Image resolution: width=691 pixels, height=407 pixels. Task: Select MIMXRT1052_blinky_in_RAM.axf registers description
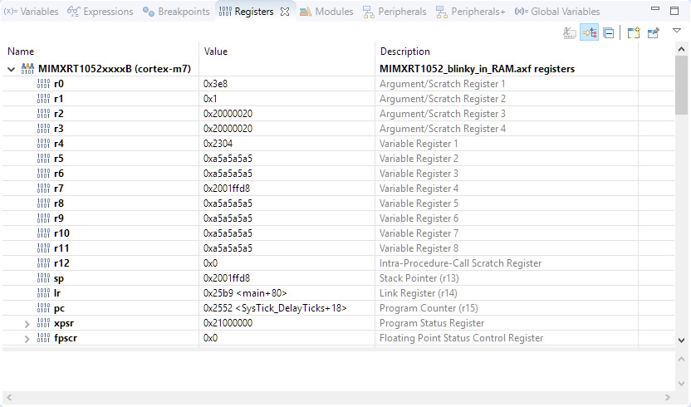pos(478,69)
